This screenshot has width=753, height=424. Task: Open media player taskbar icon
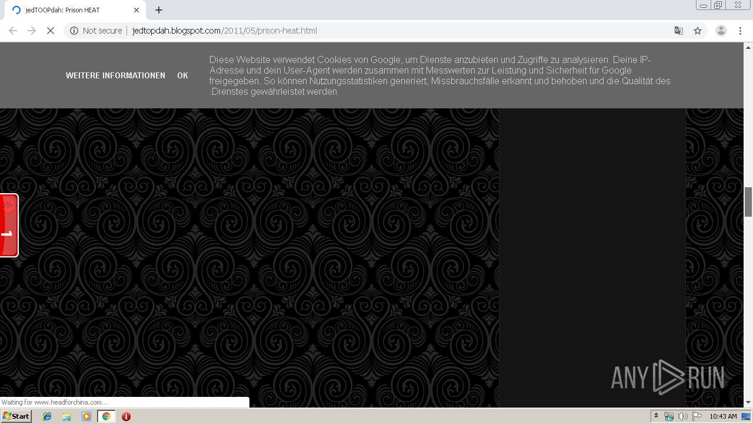86,416
